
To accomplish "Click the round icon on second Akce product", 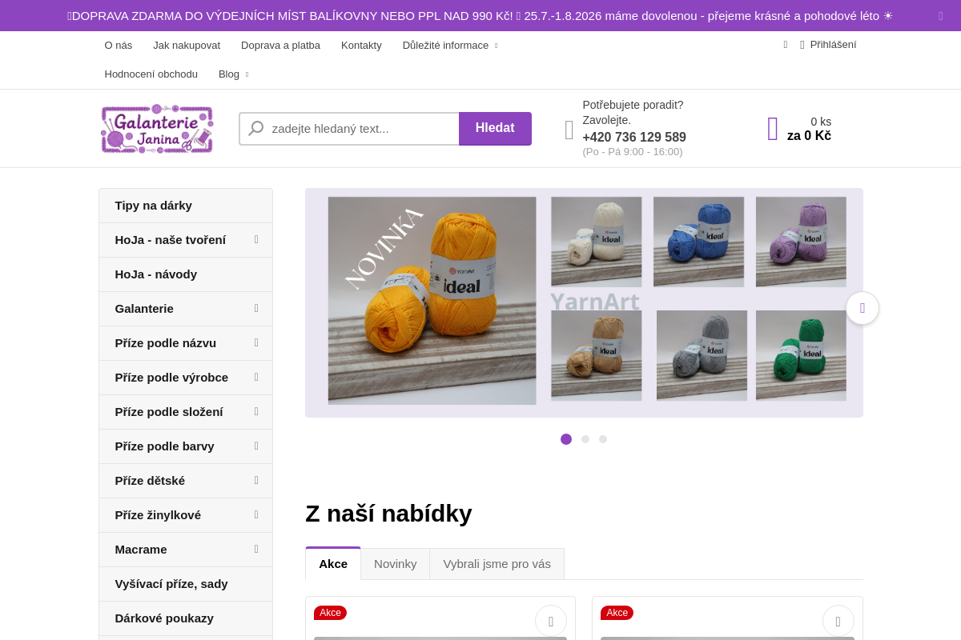I will pos(838,622).
